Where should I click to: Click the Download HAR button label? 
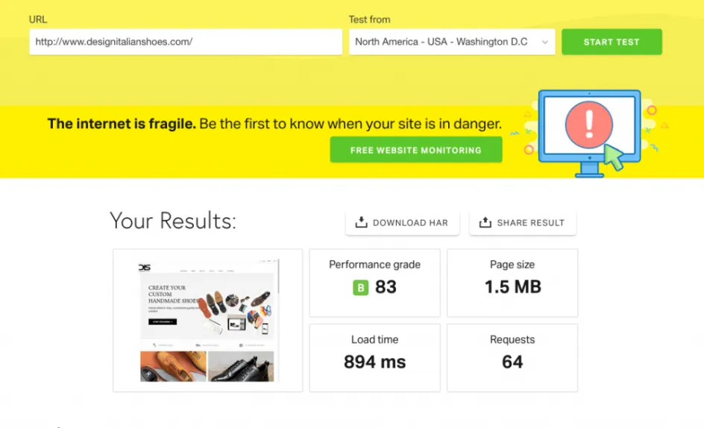pos(410,223)
